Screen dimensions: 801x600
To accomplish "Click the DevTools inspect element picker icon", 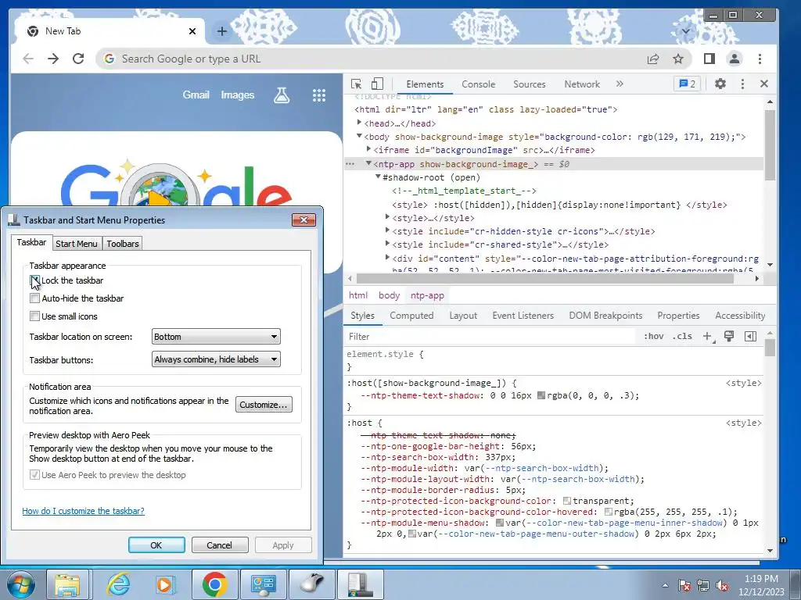I will click(x=357, y=84).
